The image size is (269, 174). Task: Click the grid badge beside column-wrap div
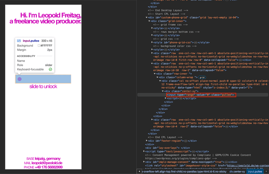pyautogui.click(x=202, y=77)
